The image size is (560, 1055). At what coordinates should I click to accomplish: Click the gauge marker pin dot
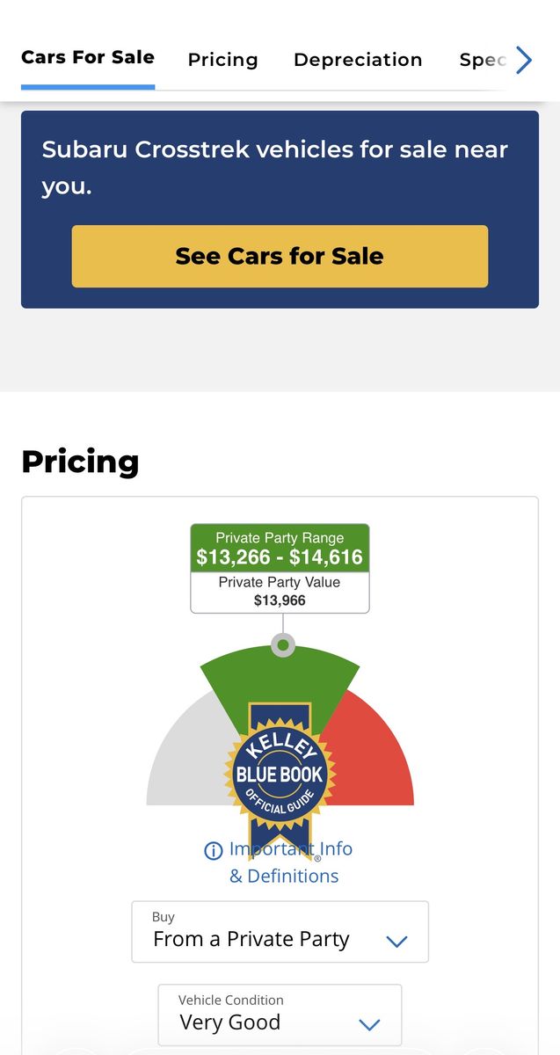point(282,645)
